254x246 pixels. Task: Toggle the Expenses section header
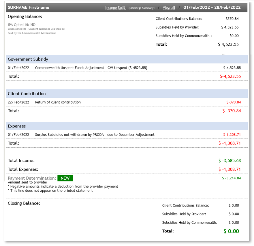17,126
